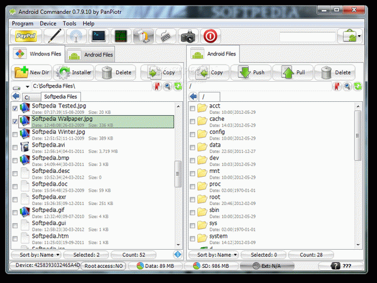Click the right folder list scrollbar thumb

tap(358, 136)
